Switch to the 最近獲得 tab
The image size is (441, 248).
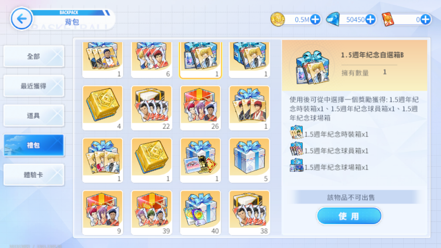tap(34, 86)
